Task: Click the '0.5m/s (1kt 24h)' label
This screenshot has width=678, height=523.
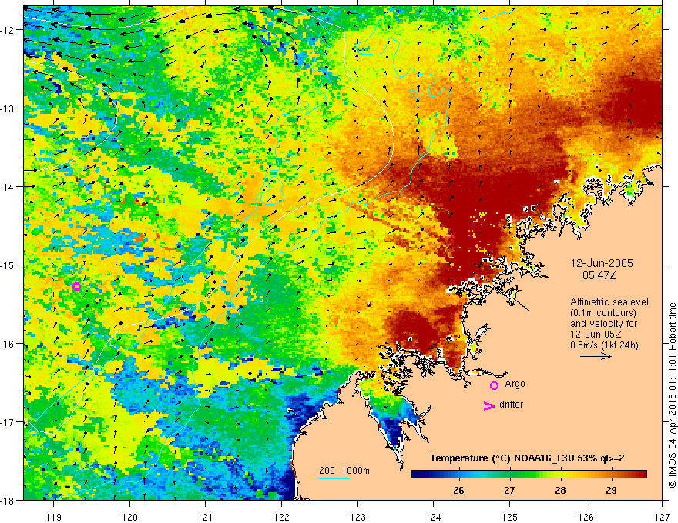Action: pos(605,345)
